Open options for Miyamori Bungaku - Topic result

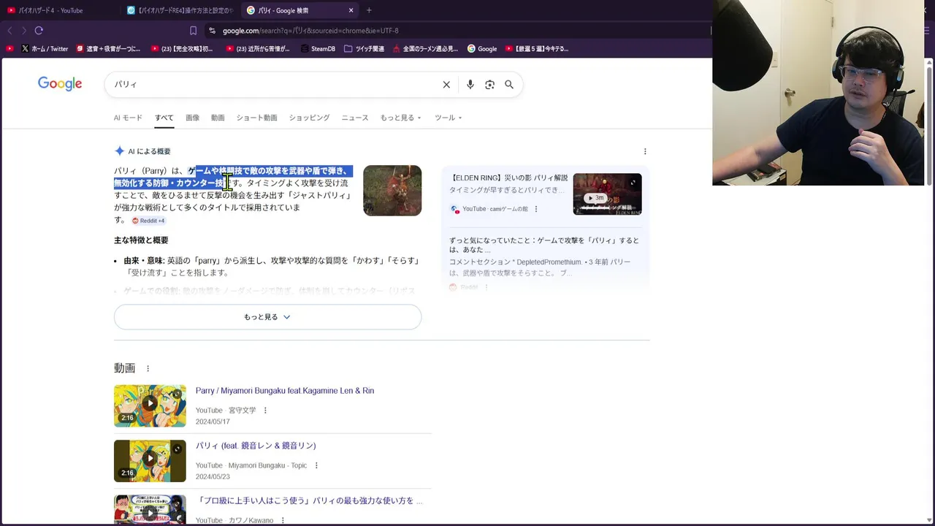pos(316,465)
